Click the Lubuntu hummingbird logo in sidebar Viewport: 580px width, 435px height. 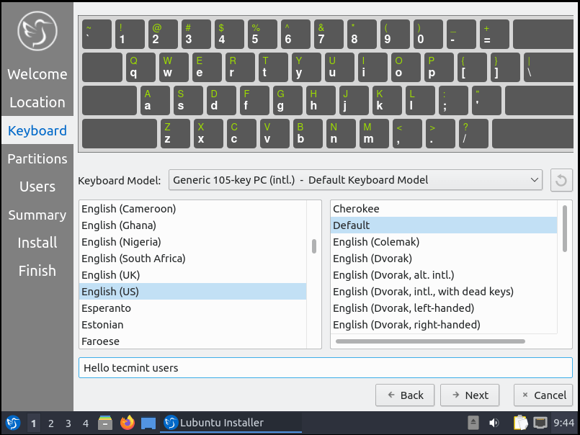(37, 31)
